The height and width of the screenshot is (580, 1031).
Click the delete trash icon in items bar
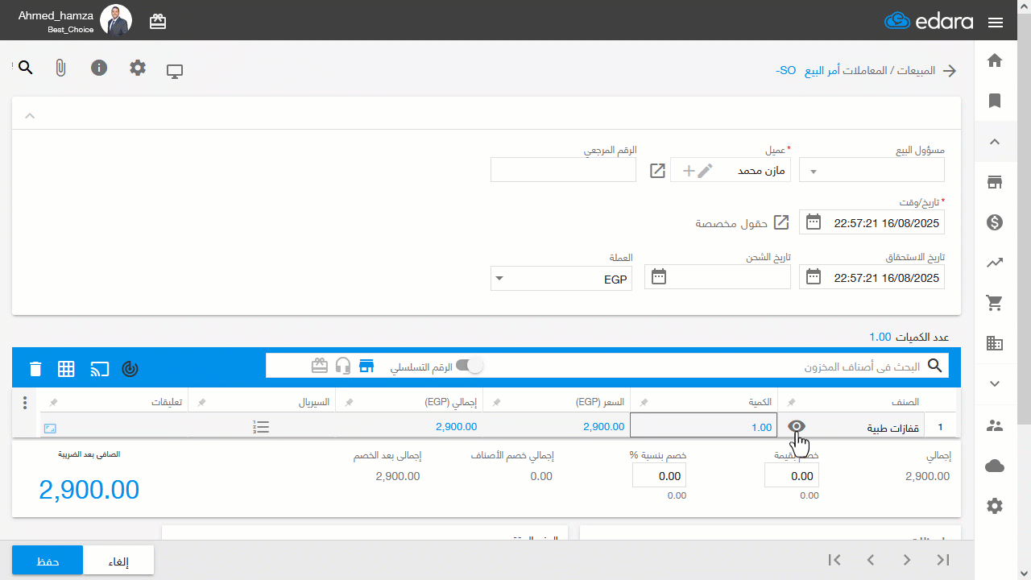tap(35, 369)
